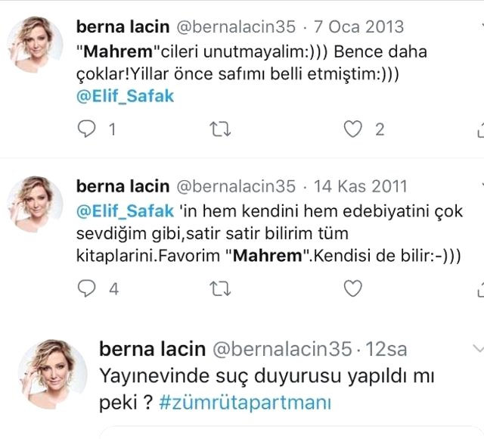Reply to the 14 Kas 2011 tweet
484x439 pixels.
pyautogui.click(x=88, y=288)
